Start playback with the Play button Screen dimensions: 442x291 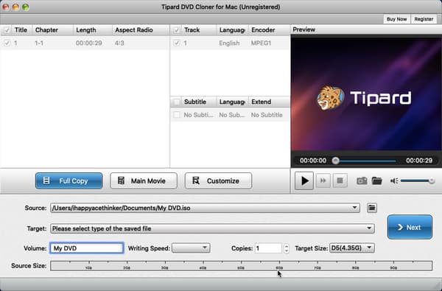[304, 180]
